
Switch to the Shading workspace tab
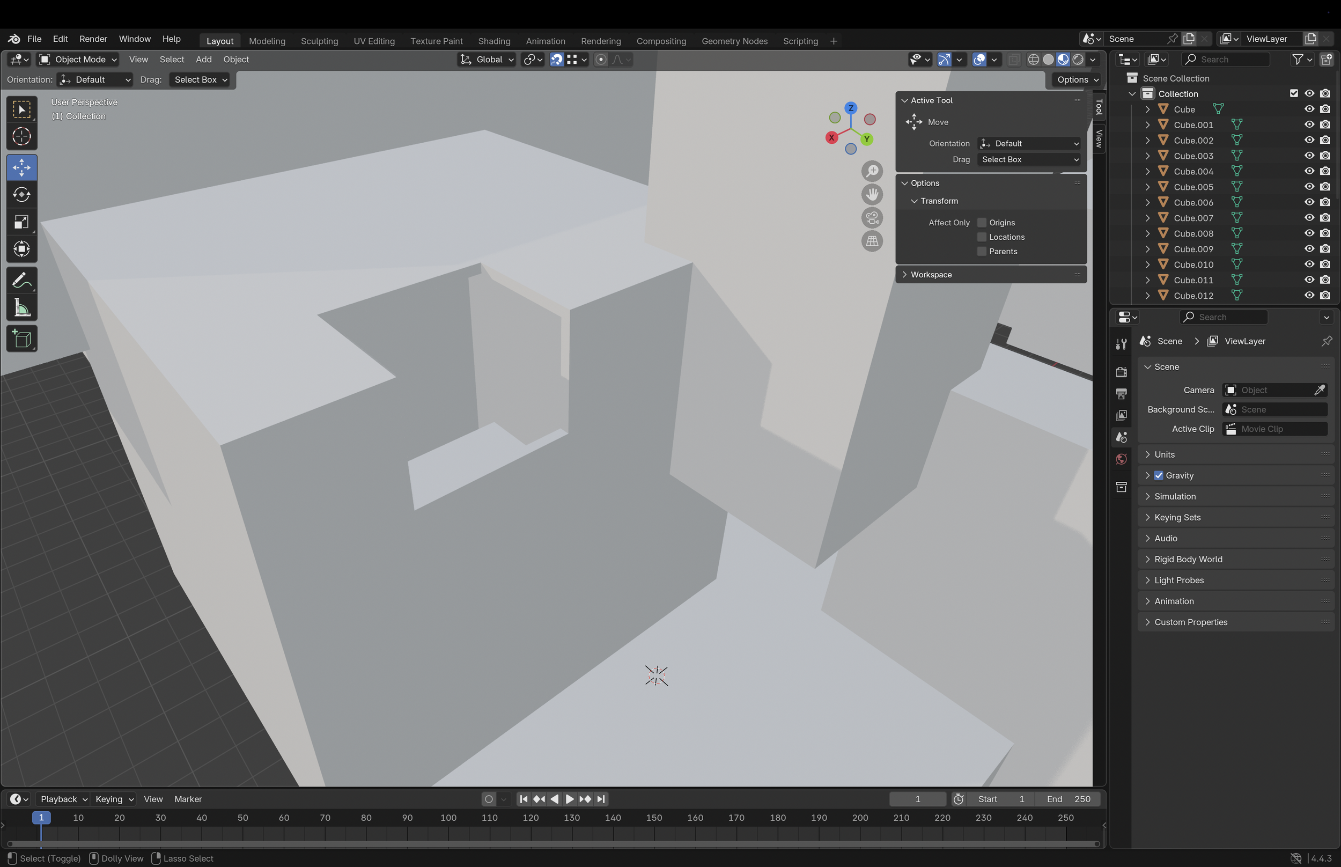click(x=493, y=41)
